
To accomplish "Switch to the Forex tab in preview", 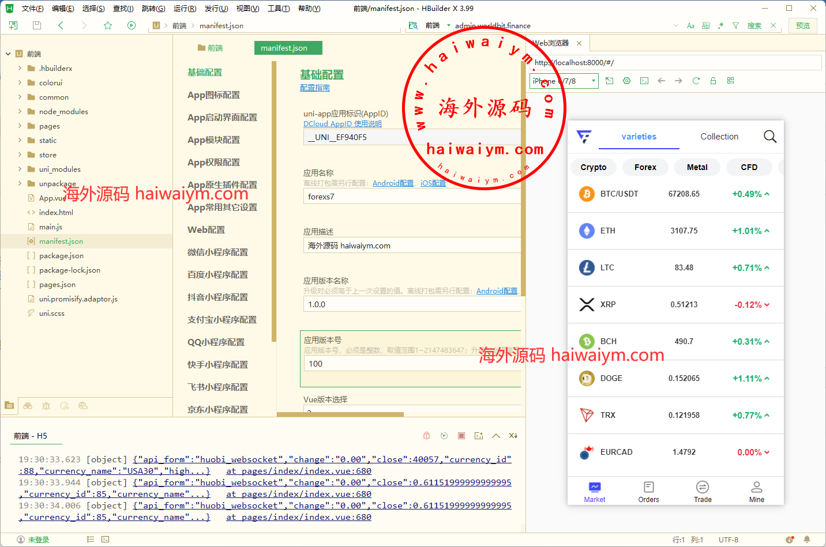I will (645, 167).
